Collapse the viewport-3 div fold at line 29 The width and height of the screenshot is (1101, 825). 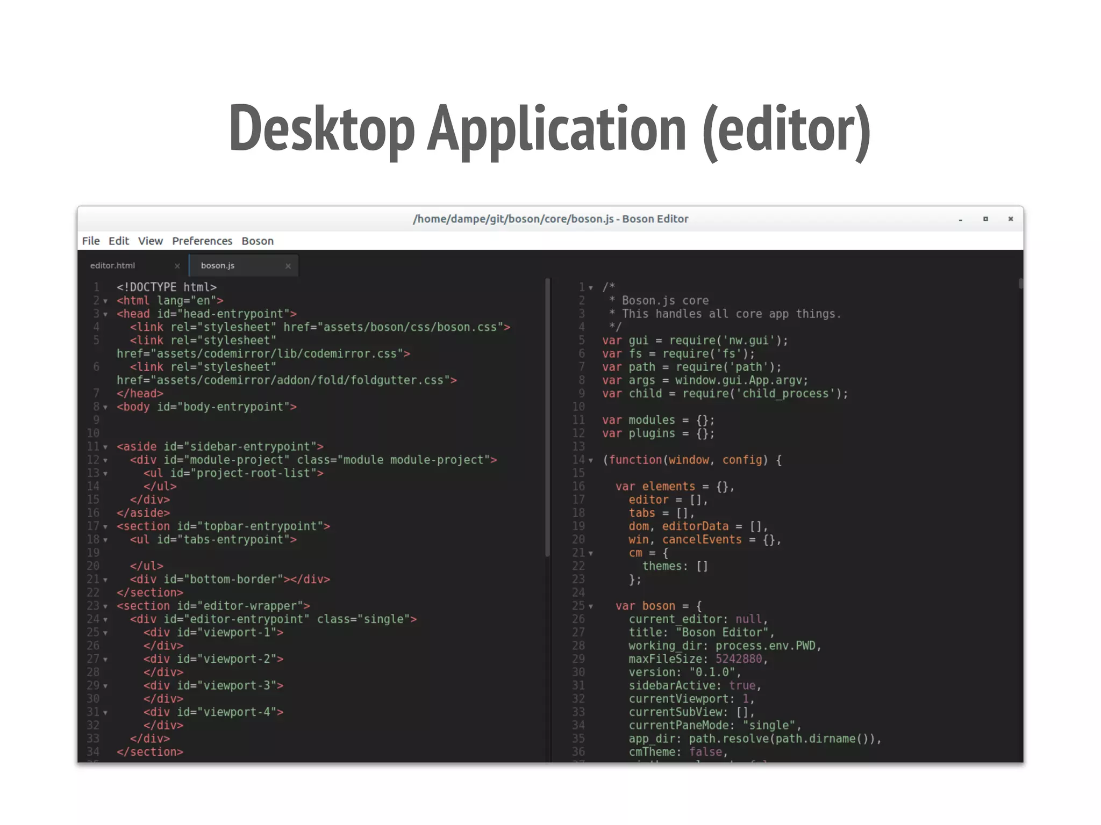105,686
